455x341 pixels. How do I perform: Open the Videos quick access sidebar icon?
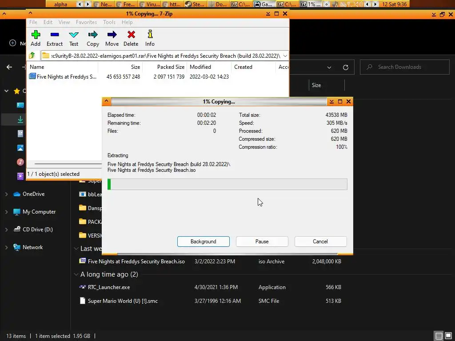pyautogui.click(x=20, y=176)
